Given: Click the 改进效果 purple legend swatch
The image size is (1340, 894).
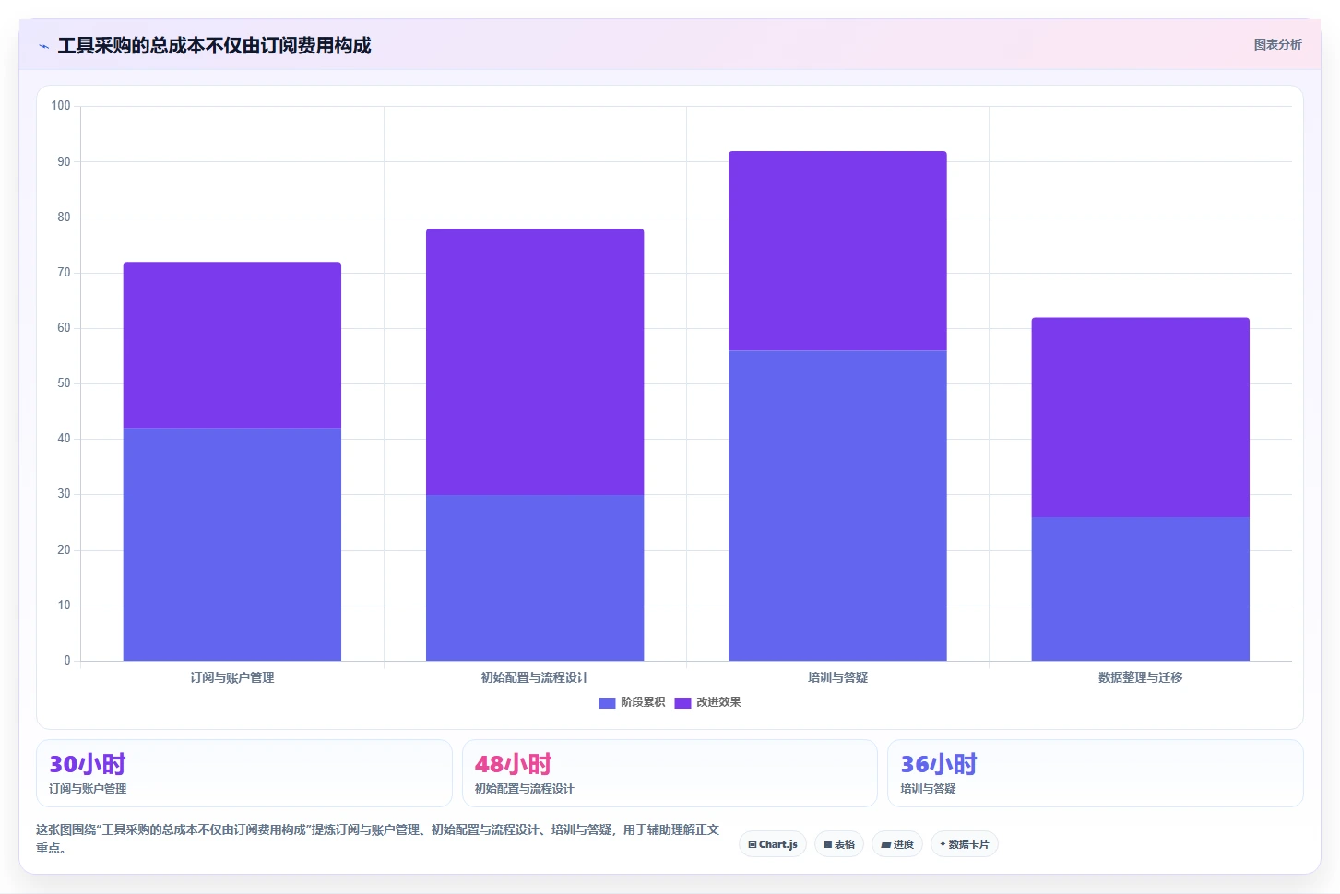Looking at the screenshot, I should (682, 702).
